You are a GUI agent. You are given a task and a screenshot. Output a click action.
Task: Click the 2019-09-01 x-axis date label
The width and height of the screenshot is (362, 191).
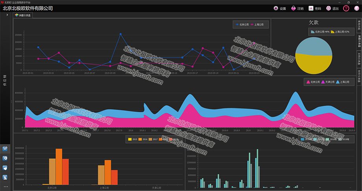tap(28, 73)
